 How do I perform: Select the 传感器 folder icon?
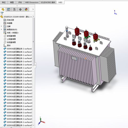(5, 23)
